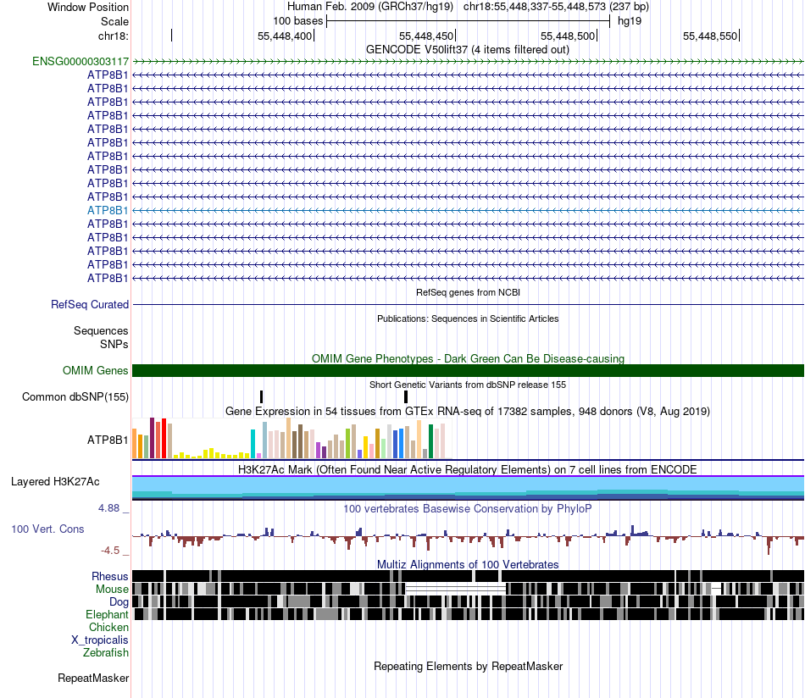Screen dimensions: 805x698
Task: Click the Mouse alignment gap region
Action: (x=456, y=589)
